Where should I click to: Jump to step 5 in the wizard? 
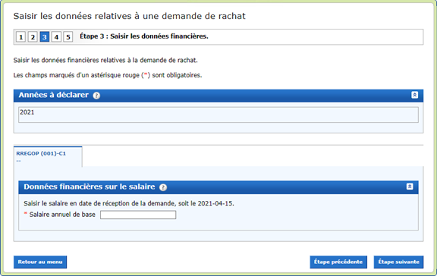(x=68, y=36)
